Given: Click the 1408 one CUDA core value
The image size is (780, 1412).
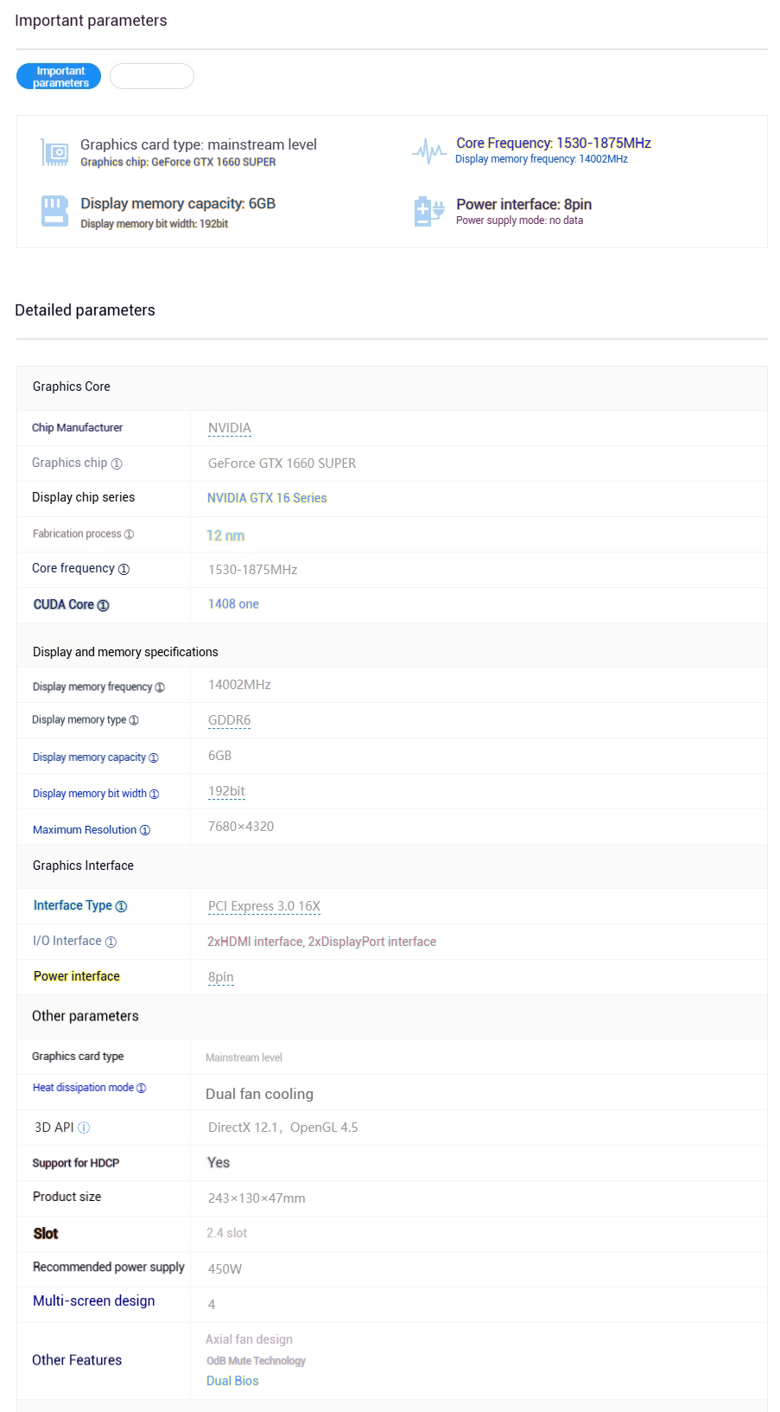Looking at the screenshot, I should click(233, 604).
